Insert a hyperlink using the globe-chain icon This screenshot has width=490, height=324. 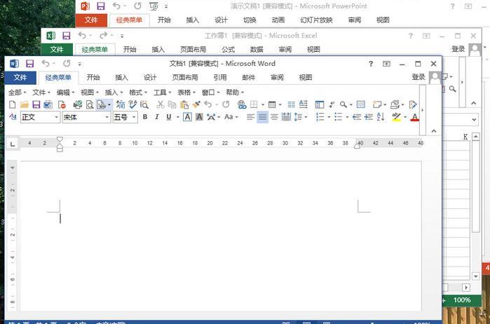tap(242, 104)
